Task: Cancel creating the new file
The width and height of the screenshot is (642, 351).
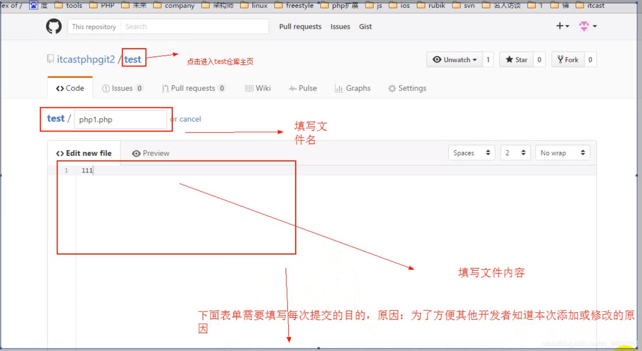Action: tap(190, 119)
